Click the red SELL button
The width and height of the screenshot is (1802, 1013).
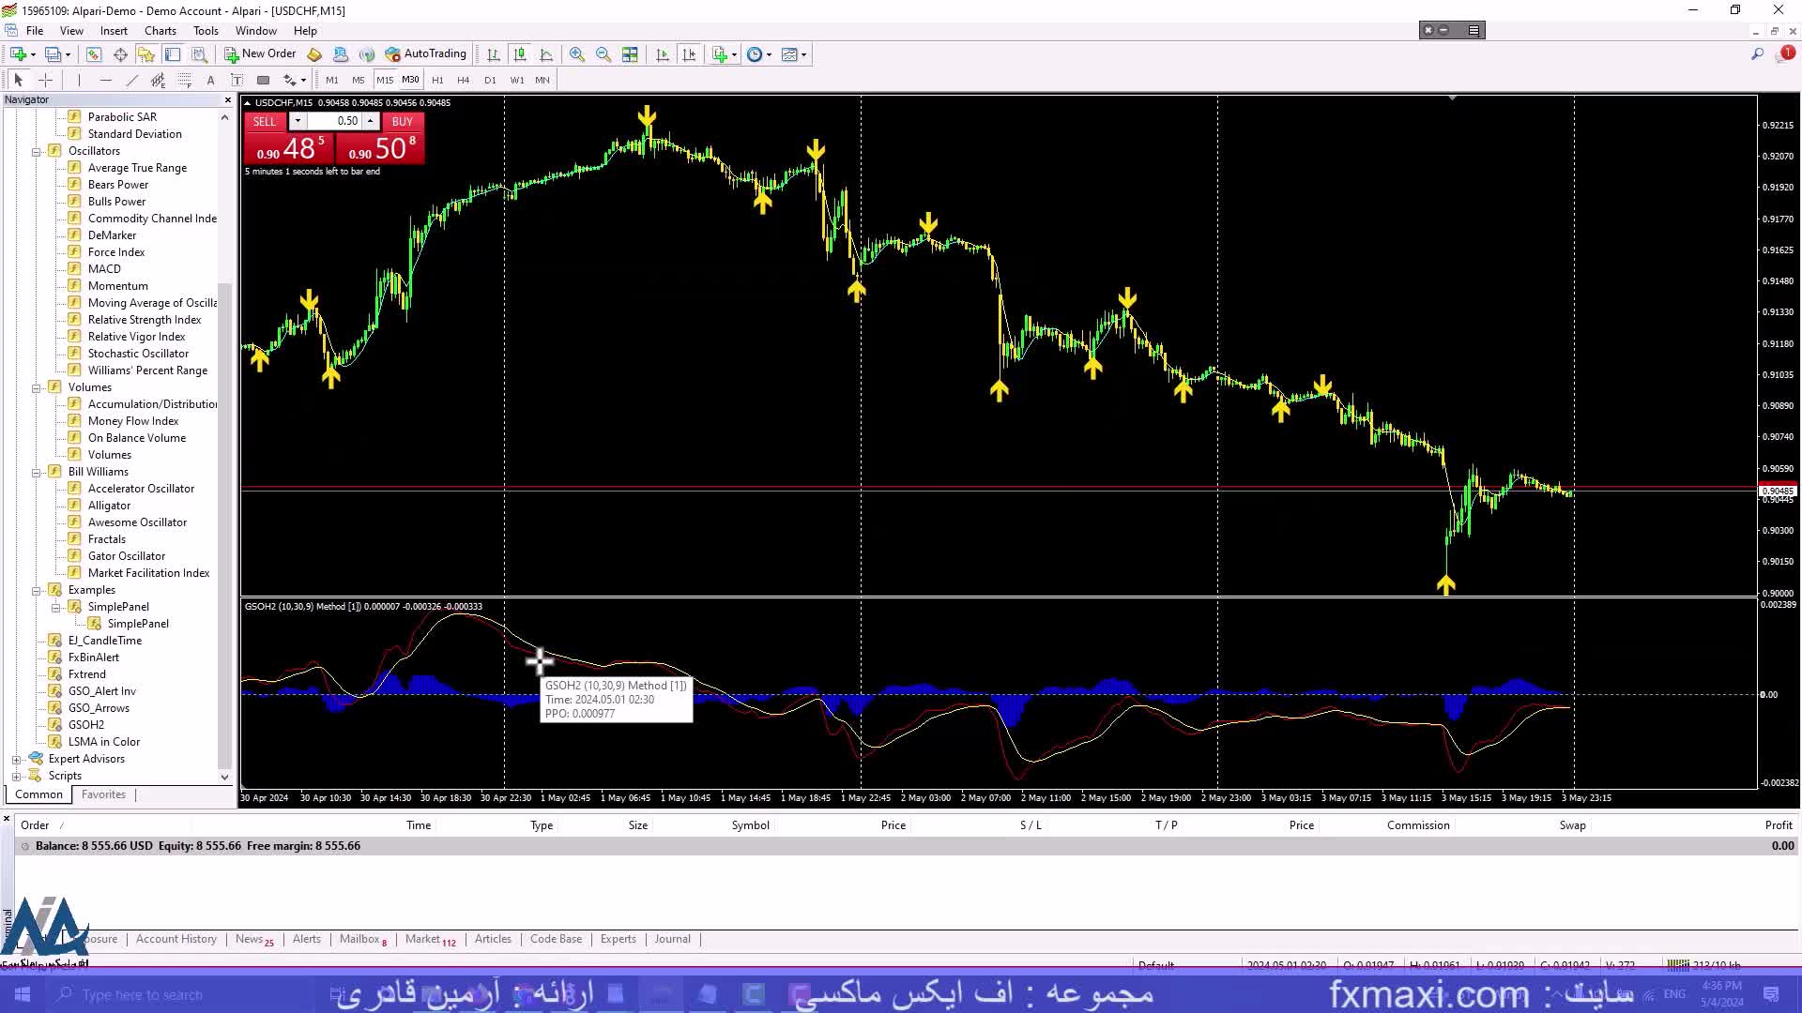pyautogui.click(x=265, y=121)
